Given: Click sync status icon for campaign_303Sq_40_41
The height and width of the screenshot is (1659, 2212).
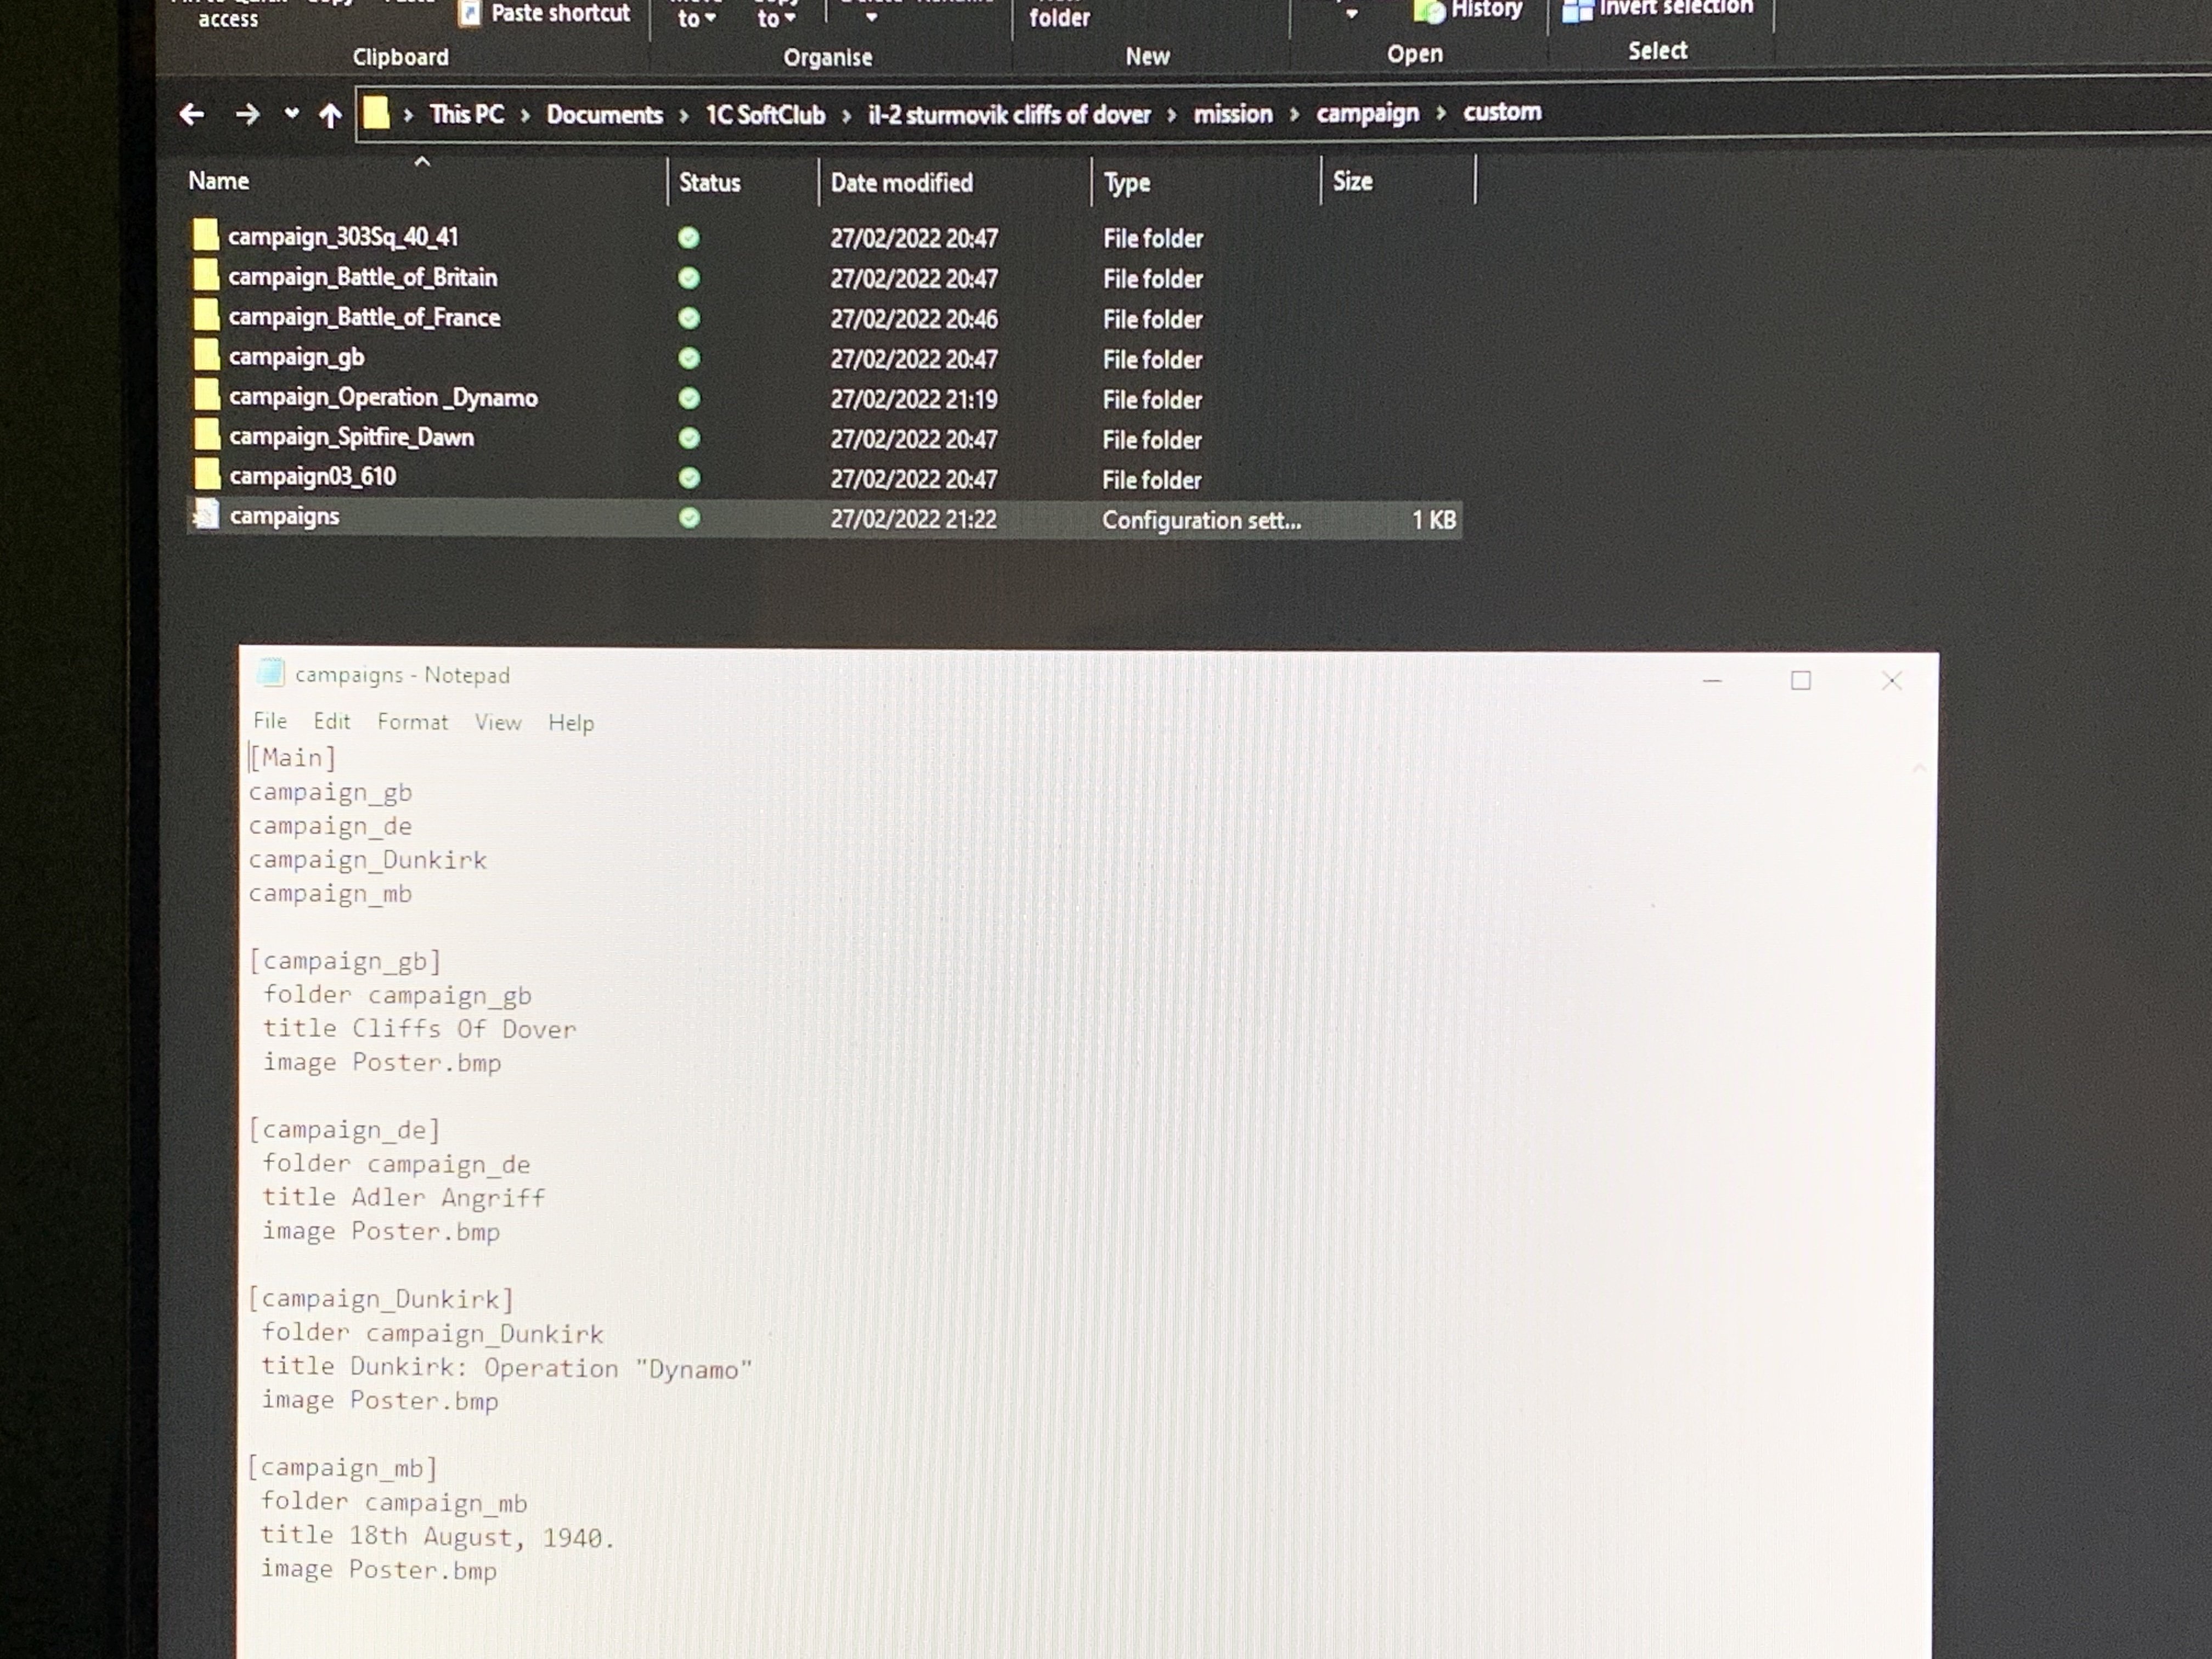Looking at the screenshot, I should pyautogui.click(x=689, y=238).
